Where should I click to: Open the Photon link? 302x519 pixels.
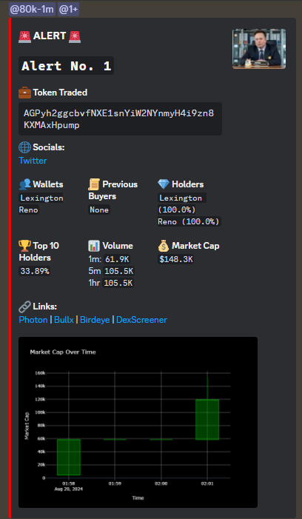click(33, 320)
